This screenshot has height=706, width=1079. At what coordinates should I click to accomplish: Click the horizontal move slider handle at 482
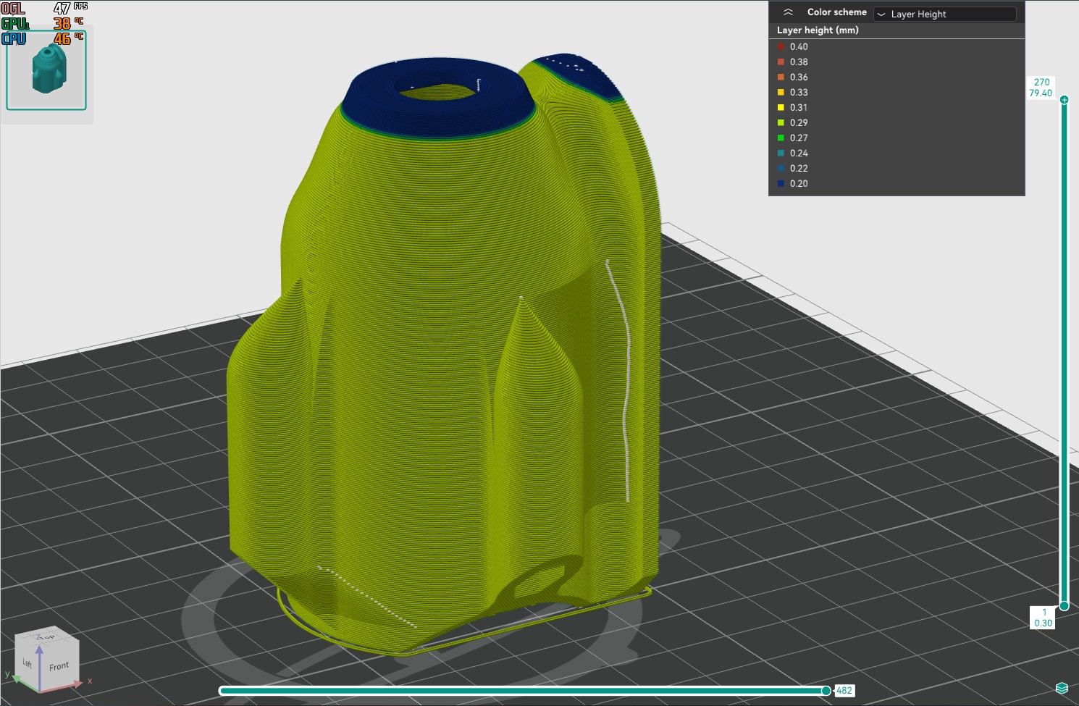coord(826,691)
